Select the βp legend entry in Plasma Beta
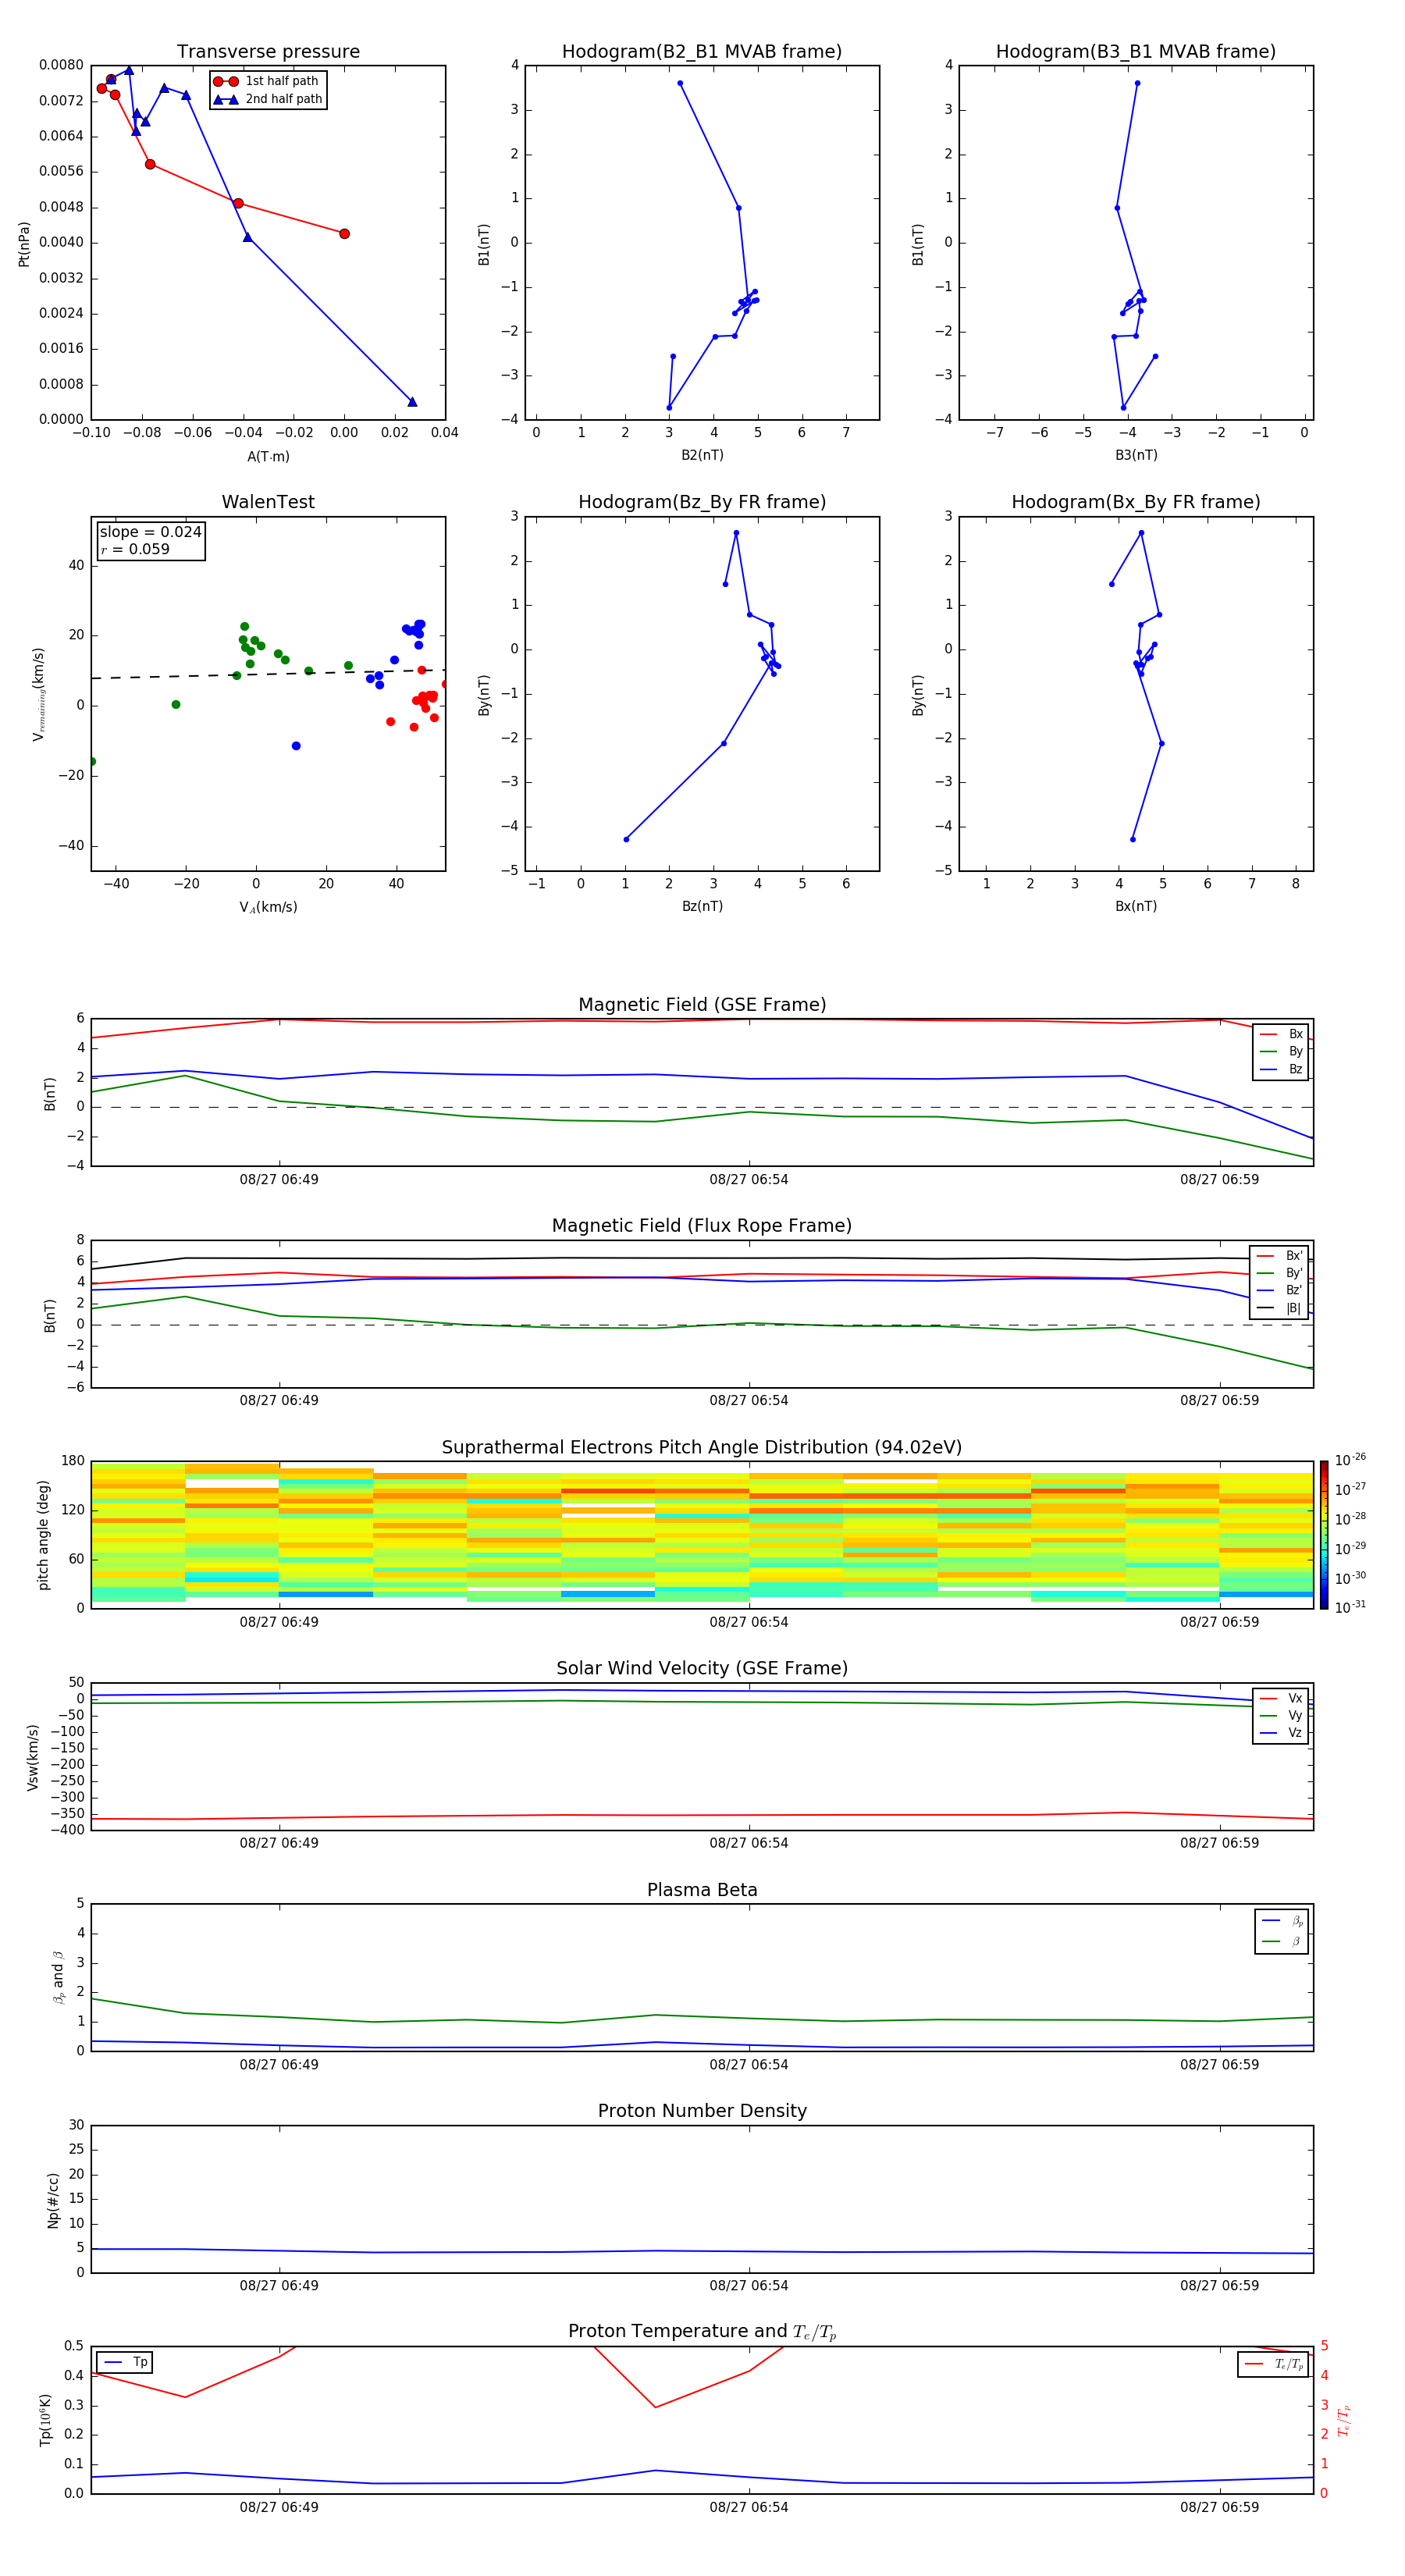 [x=1282, y=1921]
